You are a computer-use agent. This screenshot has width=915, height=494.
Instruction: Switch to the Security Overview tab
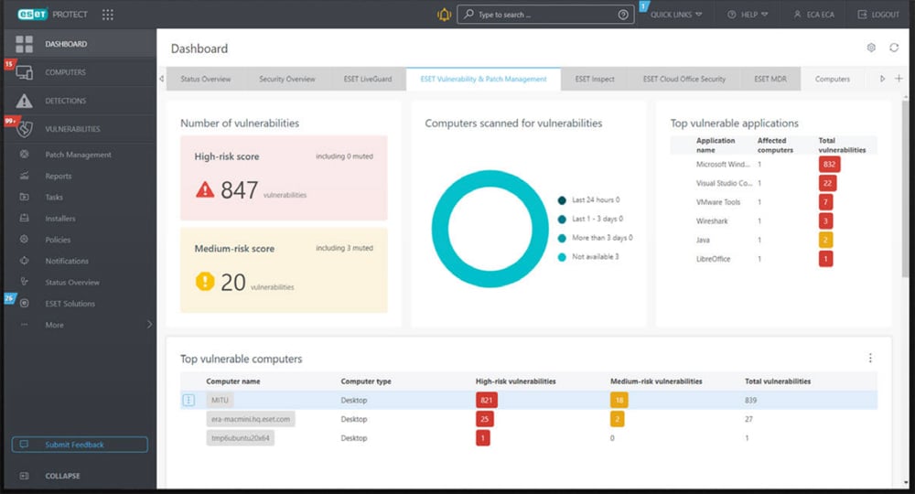pyautogui.click(x=286, y=79)
